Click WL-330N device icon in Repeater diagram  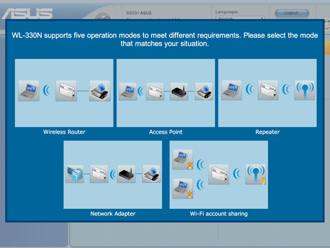pyautogui.click(x=268, y=90)
